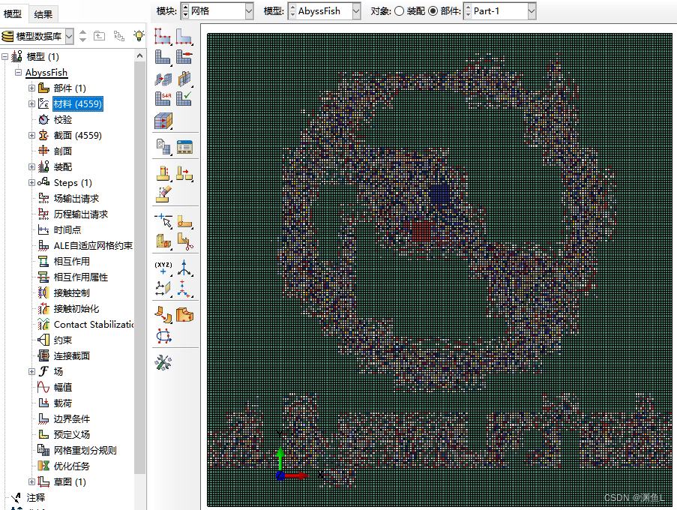Image resolution: width=677 pixels, height=510 pixels.
Task: Switch to the 模型 tab
Action: (13, 13)
